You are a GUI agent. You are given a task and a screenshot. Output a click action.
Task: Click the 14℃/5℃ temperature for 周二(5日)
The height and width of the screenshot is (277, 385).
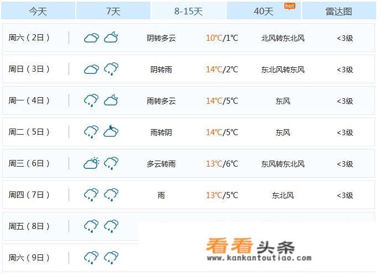[222, 132]
